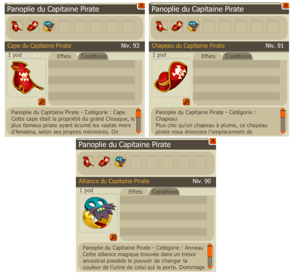Open Effets tab for Chapeau du Capitaine Pirate
The width and height of the screenshot is (293, 276).
[208, 56]
